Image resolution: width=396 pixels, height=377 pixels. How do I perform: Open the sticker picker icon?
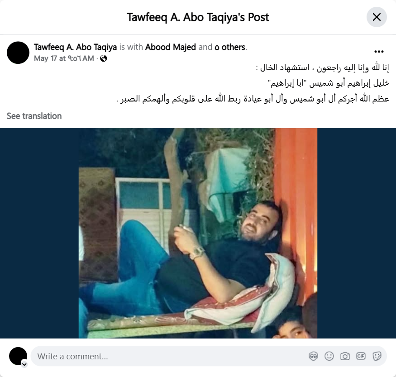click(x=377, y=356)
